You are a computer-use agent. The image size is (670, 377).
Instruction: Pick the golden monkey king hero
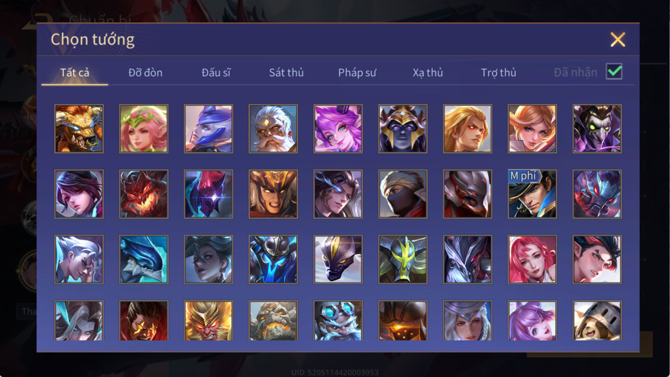coord(209,320)
